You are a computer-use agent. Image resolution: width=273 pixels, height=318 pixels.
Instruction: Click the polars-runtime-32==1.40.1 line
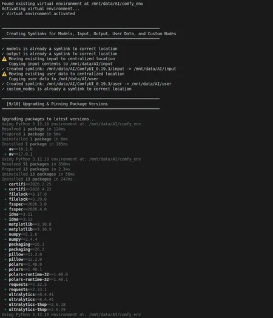click(x=38, y=280)
